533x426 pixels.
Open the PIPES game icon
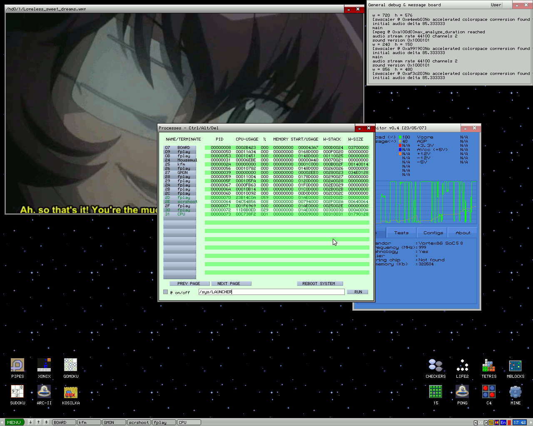tap(17, 365)
